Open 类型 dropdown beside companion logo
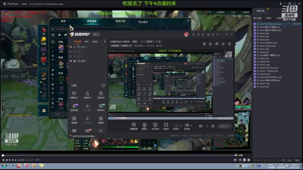Screen dimensions: 303x170 point(96,34)
